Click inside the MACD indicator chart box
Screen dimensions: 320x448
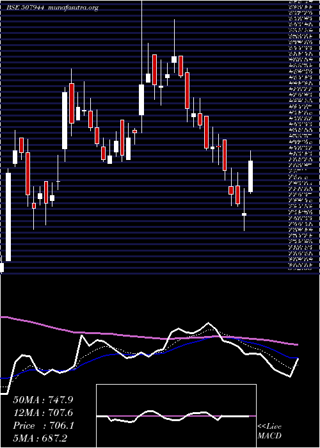(x=176, y=416)
